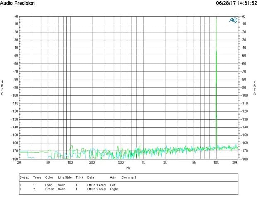Select the '5k' frequency label on x-axis
The width and height of the screenshot is (257, 201).
point(194,162)
